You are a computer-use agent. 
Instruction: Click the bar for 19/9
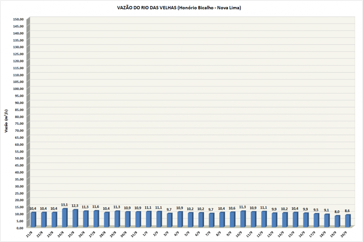click(x=337, y=221)
